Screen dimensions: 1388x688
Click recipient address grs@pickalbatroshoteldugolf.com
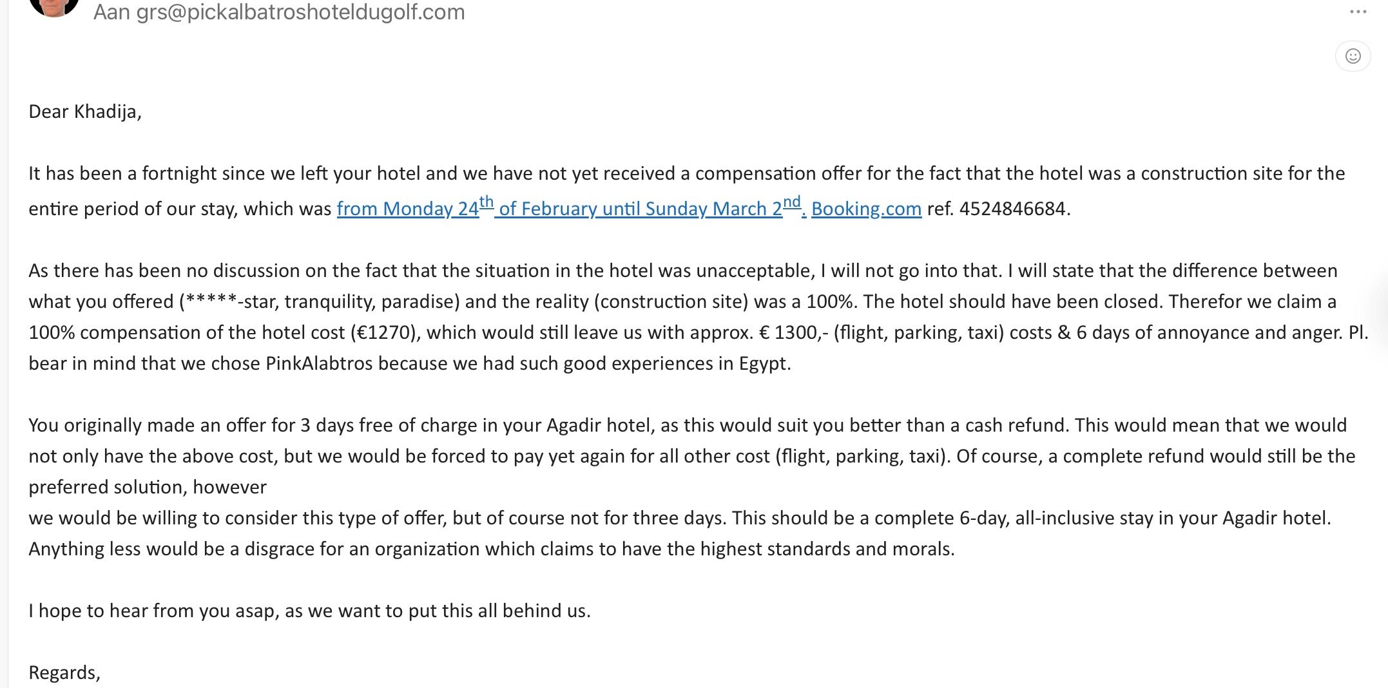point(300,12)
